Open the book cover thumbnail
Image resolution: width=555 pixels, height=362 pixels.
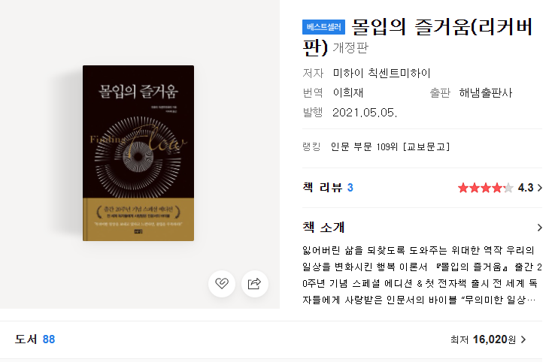click(138, 153)
